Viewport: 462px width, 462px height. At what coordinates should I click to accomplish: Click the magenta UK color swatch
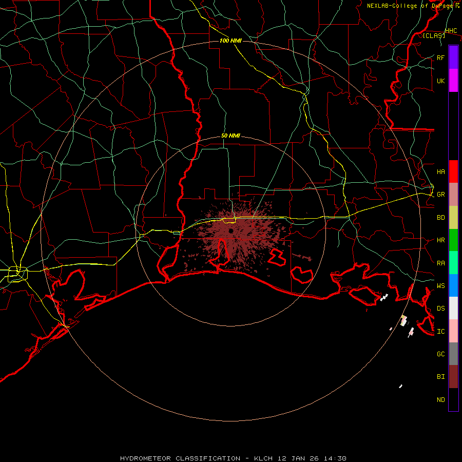click(x=453, y=81)
